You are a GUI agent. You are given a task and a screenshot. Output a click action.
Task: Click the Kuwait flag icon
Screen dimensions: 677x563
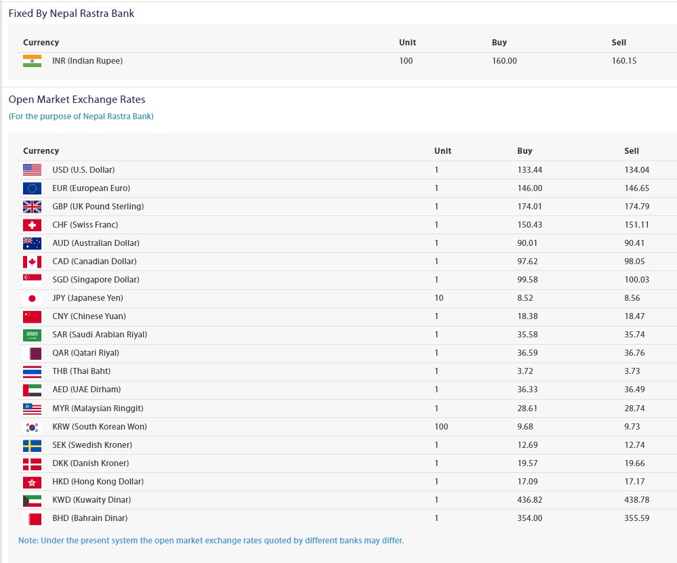pos(32,500)
